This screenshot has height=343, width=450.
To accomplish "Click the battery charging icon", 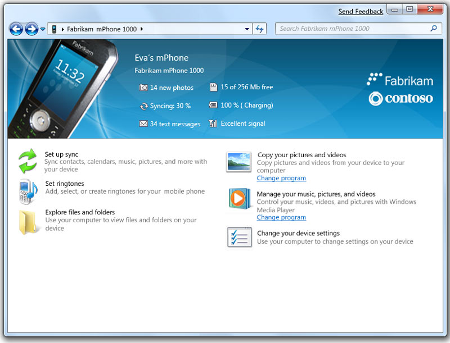I will tap(213, 105).
